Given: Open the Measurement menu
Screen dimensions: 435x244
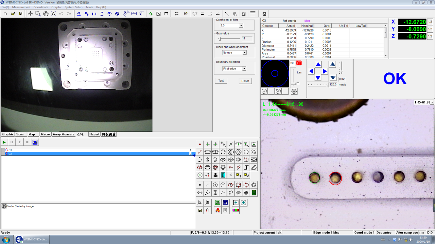Looking at the screenshot, I should point(21,7).
